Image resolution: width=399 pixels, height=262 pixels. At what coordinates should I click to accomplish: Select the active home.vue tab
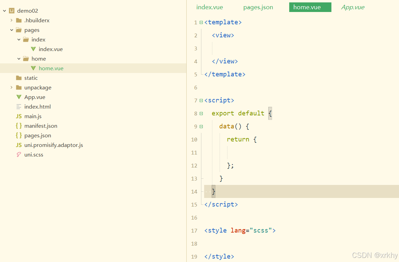pyautogui.click(x=310, y=7)
